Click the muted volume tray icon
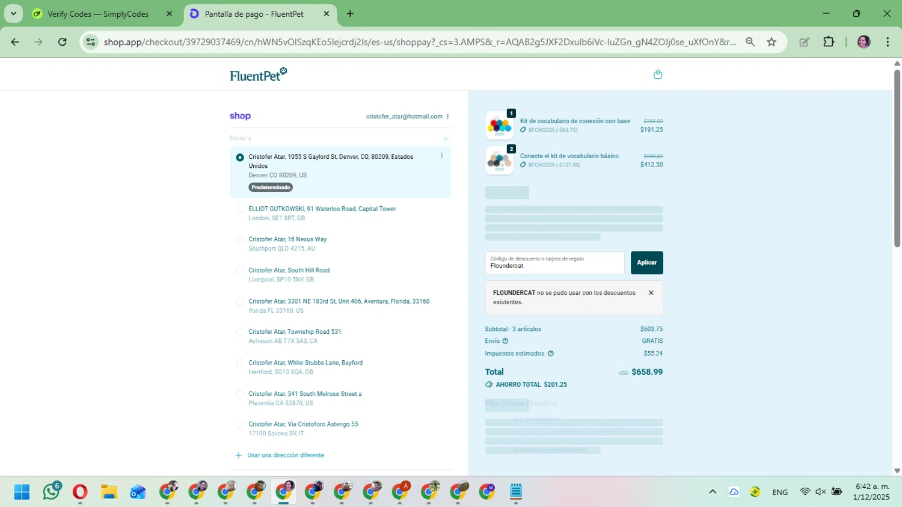Viewport: 902px width, 507px height. click(x=821, y=492)
